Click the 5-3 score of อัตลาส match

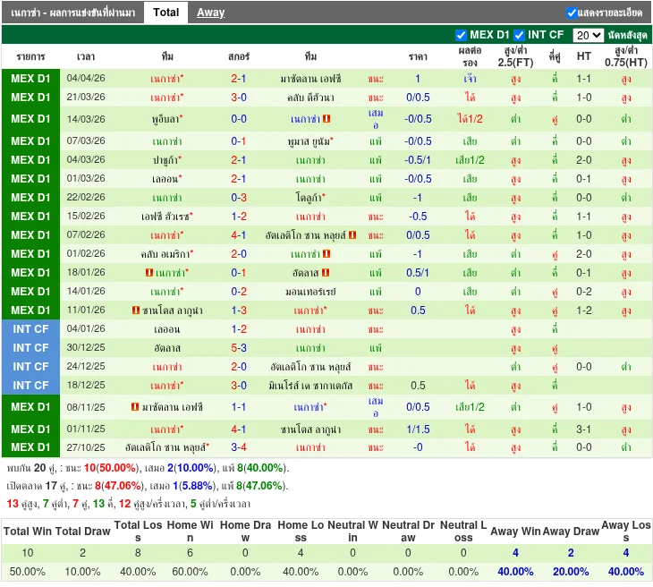239,348
